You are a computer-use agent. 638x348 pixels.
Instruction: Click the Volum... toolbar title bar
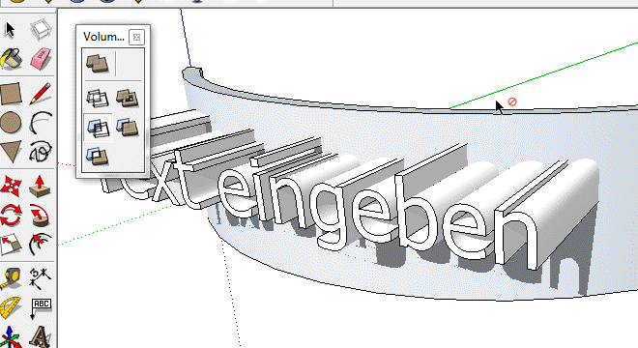tap(103, 37)
